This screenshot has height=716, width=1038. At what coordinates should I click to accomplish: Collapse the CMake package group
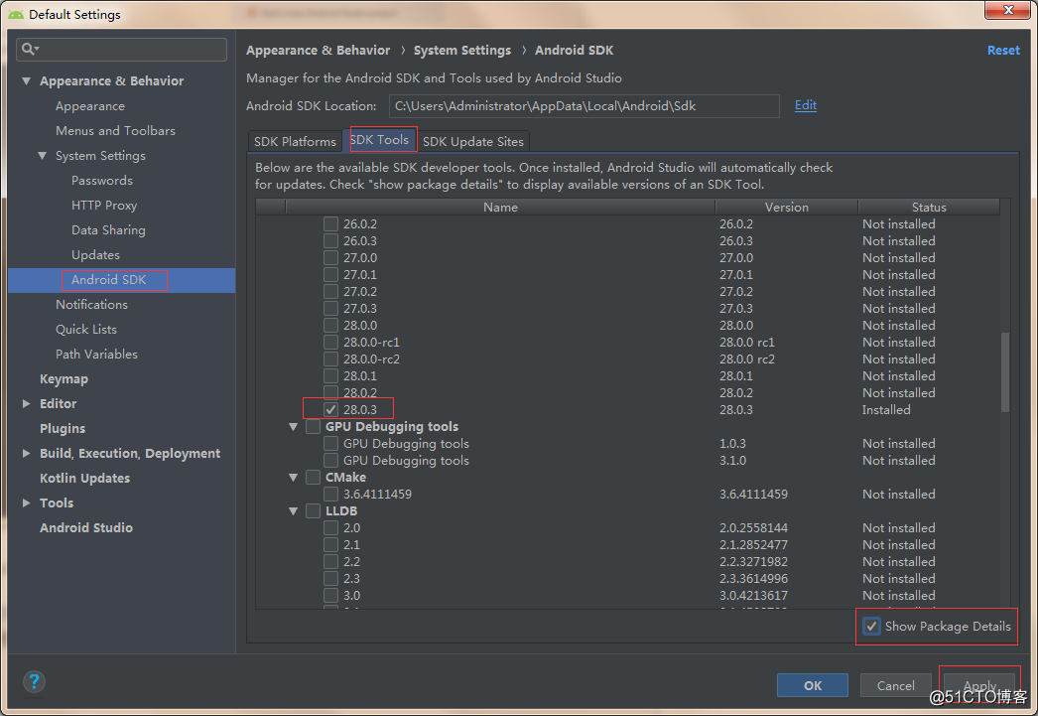click(x=294, y=477)
